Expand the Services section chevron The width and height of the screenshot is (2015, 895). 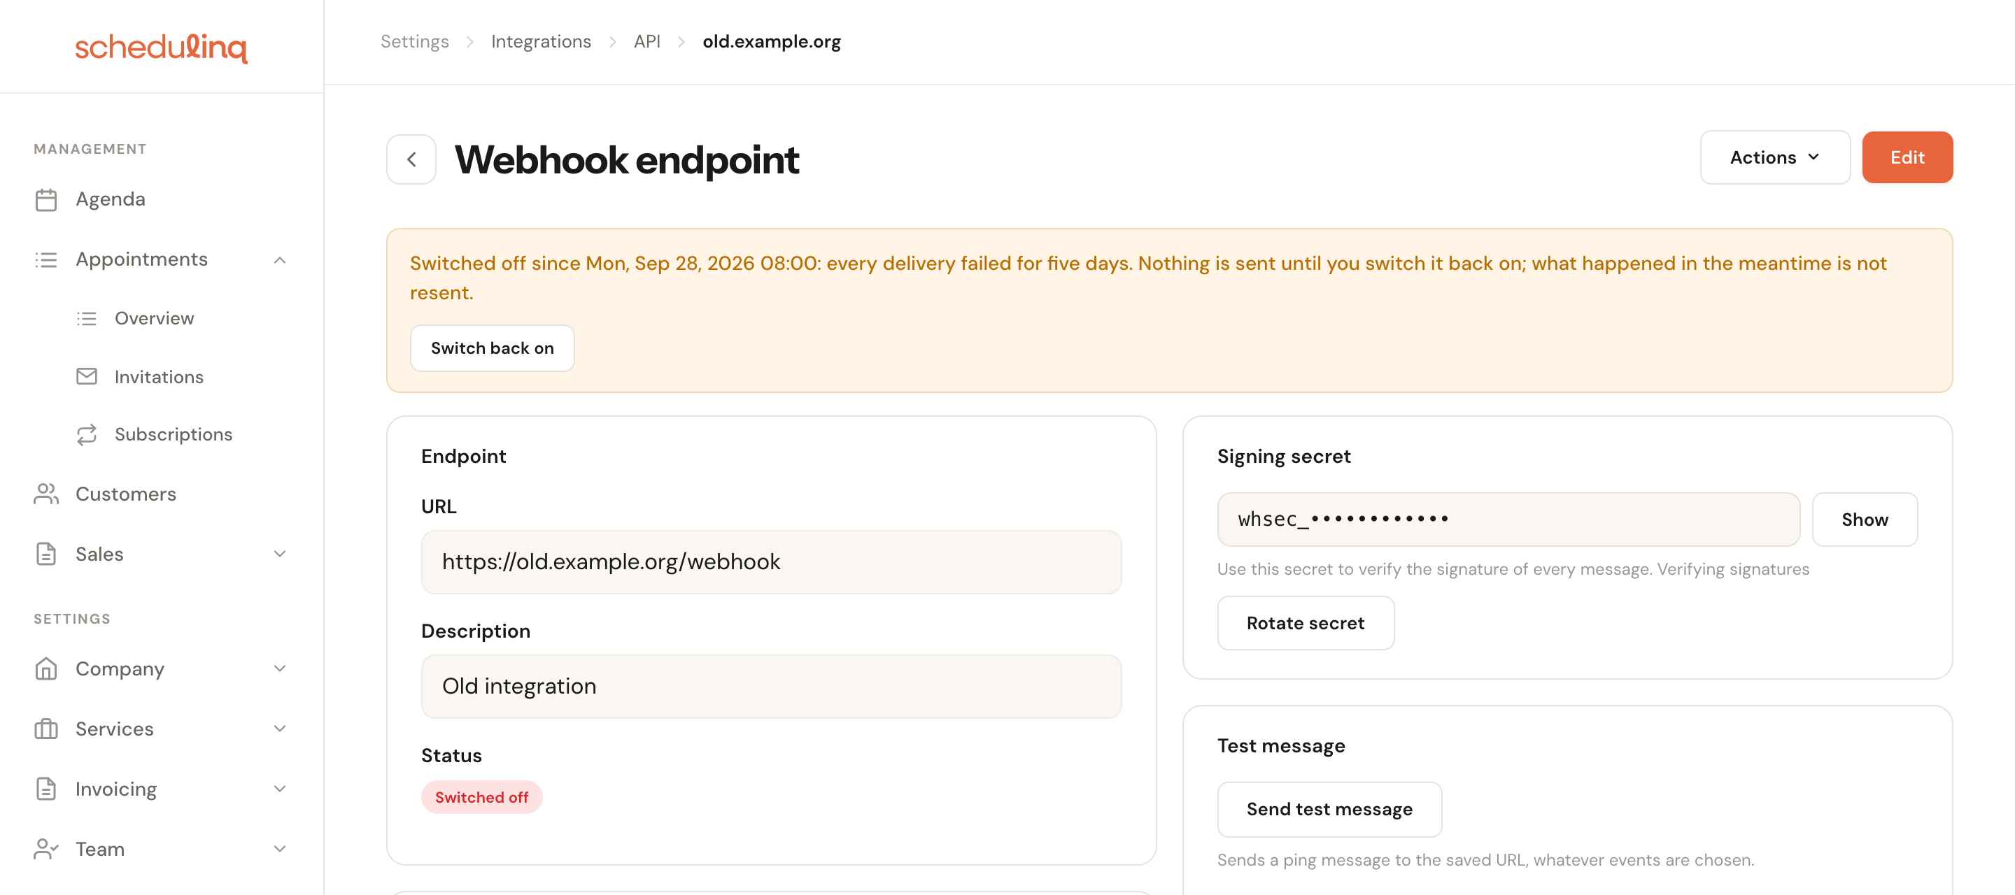click(280, 729)
